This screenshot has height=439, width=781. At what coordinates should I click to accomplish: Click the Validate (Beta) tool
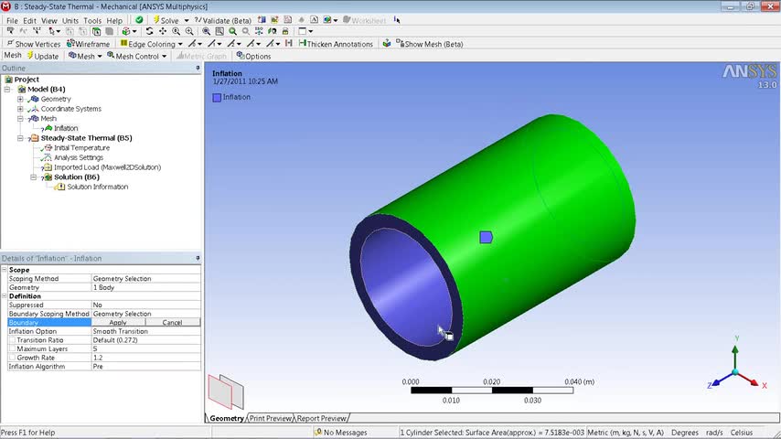coord(222,20)
